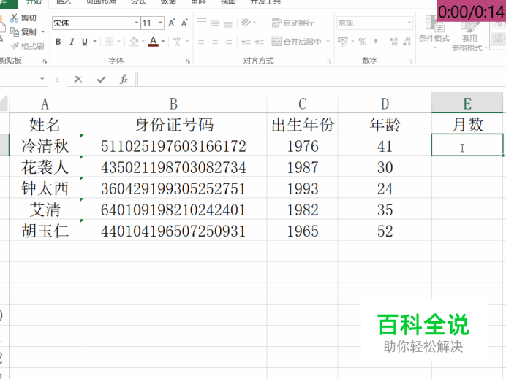Open Conditional Formatting (条件格式)
Image resolution: width=506 pixels, height=379 pixels.
(434, 32)
